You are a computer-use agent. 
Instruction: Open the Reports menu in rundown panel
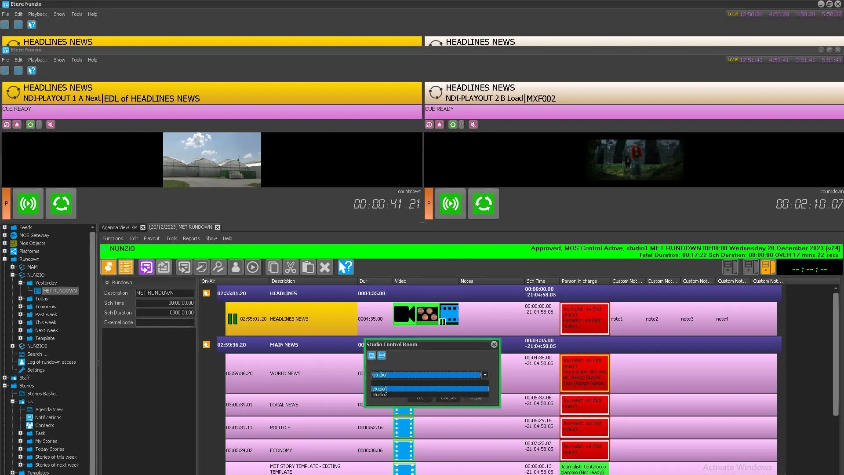[x=191, y=238]
